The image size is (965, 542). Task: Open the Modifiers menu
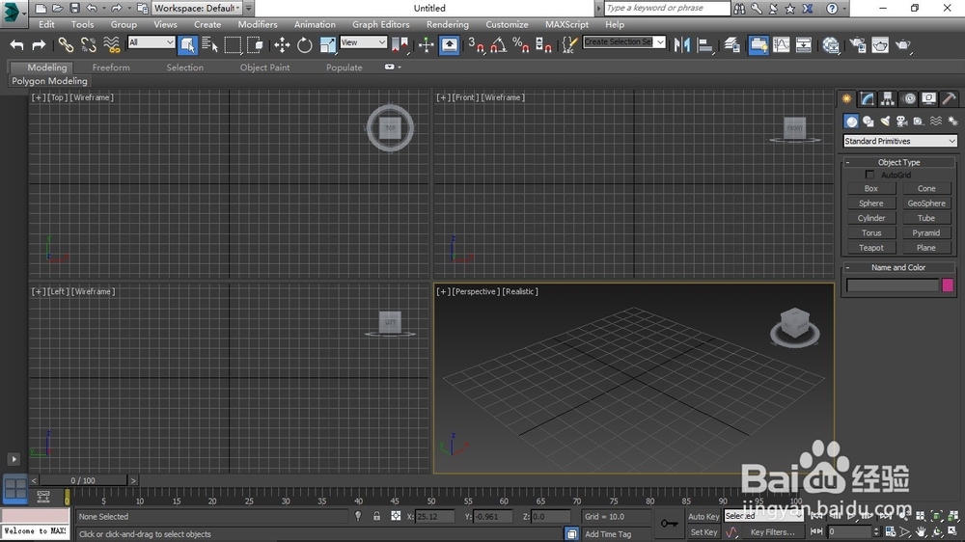click(257, 24)
